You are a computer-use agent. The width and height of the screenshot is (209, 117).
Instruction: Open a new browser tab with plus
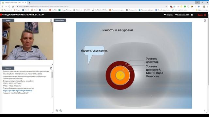(29, 3)
